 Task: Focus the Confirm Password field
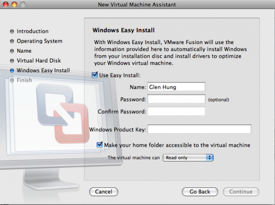click(x=176, y=111)
